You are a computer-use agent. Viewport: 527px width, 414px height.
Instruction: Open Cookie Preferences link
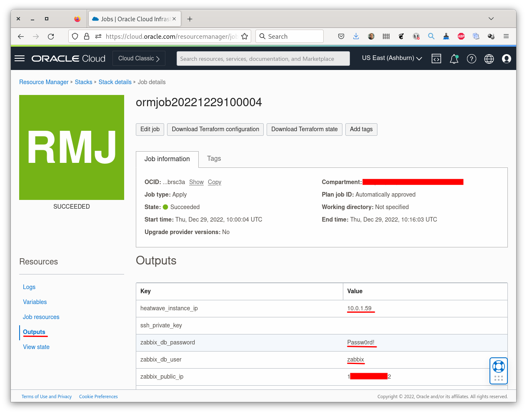pos(98,397)
